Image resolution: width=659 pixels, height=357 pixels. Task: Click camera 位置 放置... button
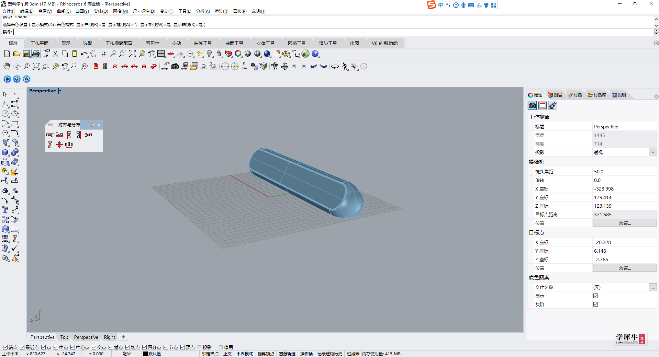[x=625, y=223]
